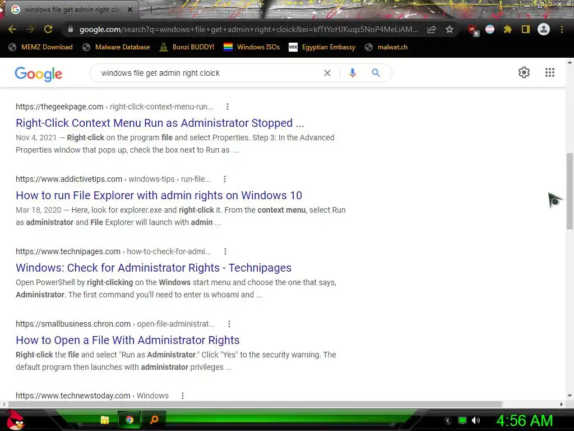
Task: Click the horizontal scrollbar thumb
Action: click(255, 404)
